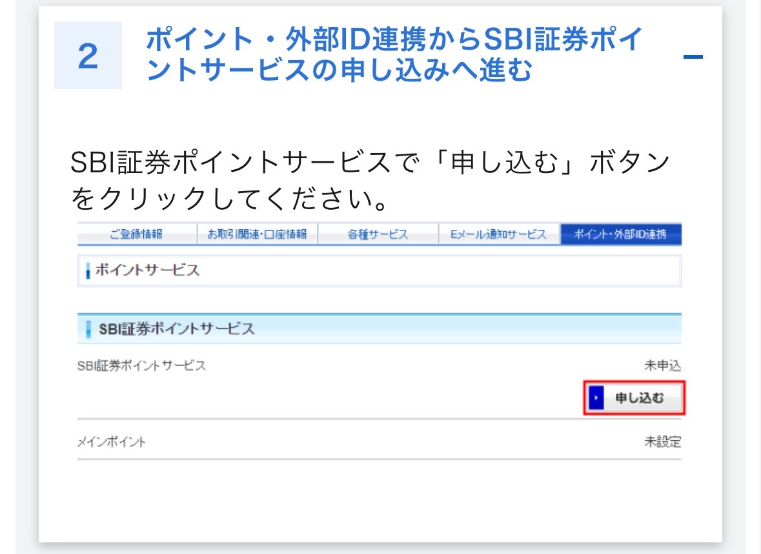Click the 未設定 status text
The height and width of the screenshot is (554, 761).
click(x=662, y=442)
